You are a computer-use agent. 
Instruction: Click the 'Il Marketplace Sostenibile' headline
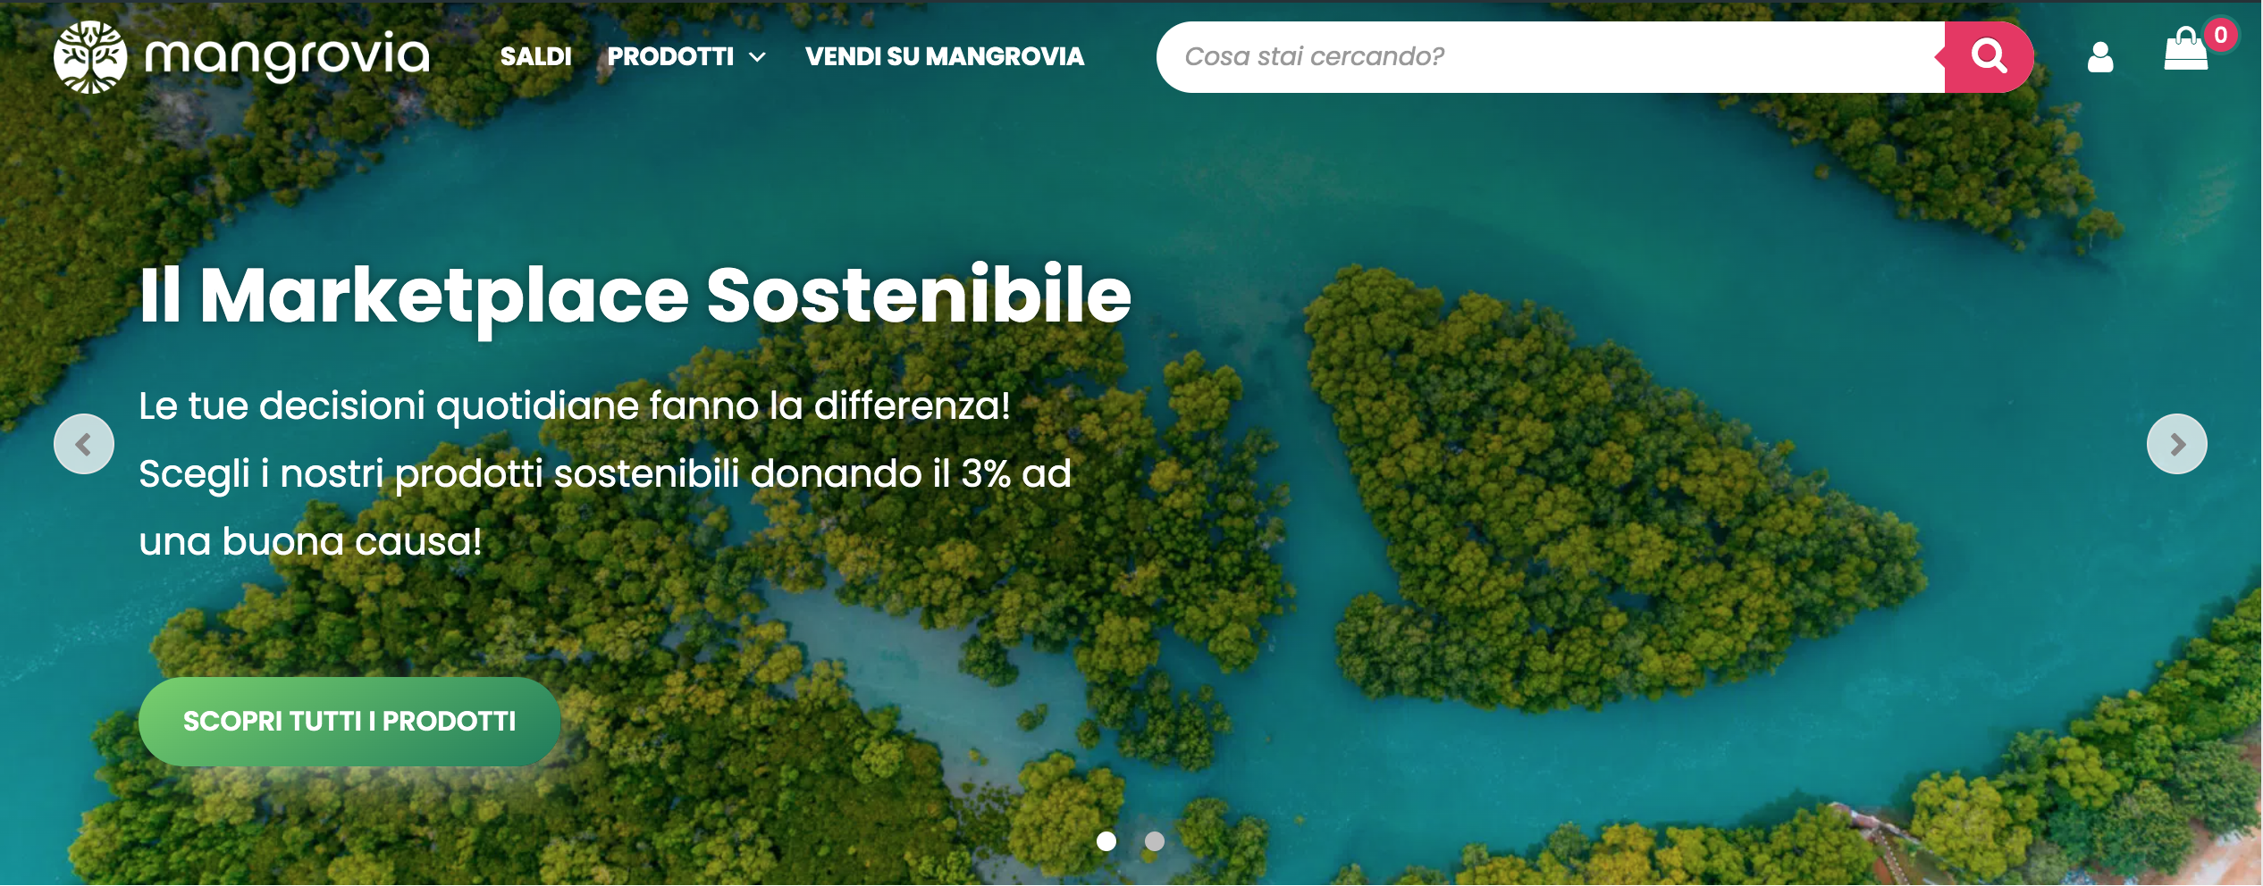click(635, 297)
